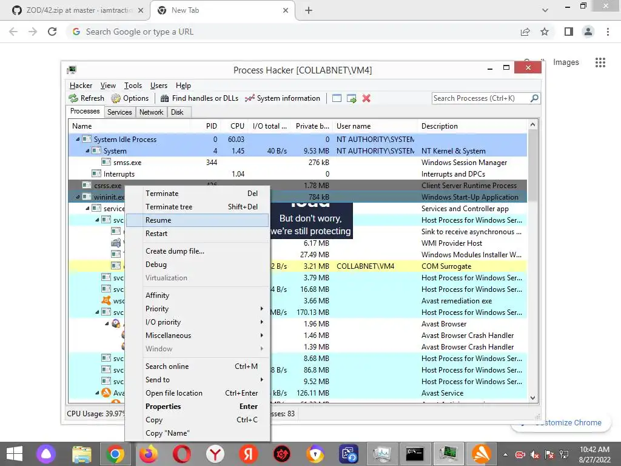
Task: Open System information from the toolbar
Action: 283,98
